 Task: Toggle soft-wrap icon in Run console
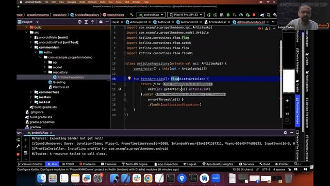click(x=25, y=153)
